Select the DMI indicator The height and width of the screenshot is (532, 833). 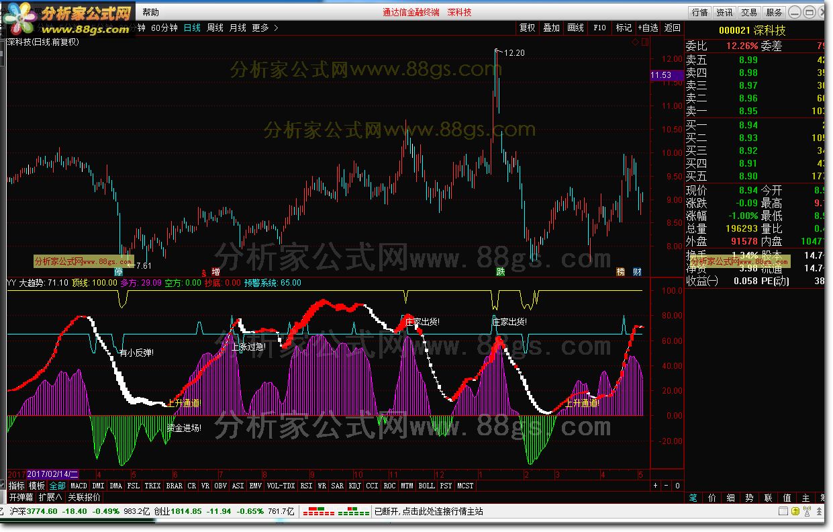coord(99,486)
